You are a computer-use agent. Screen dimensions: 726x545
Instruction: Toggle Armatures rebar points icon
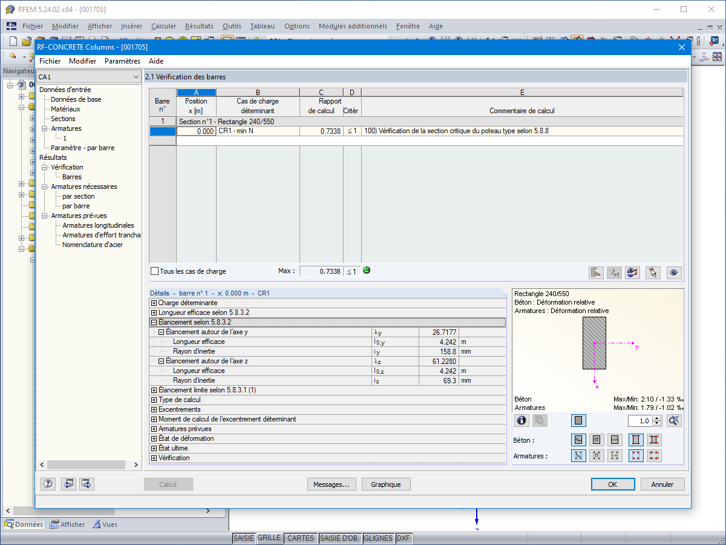tap(636, 455)
